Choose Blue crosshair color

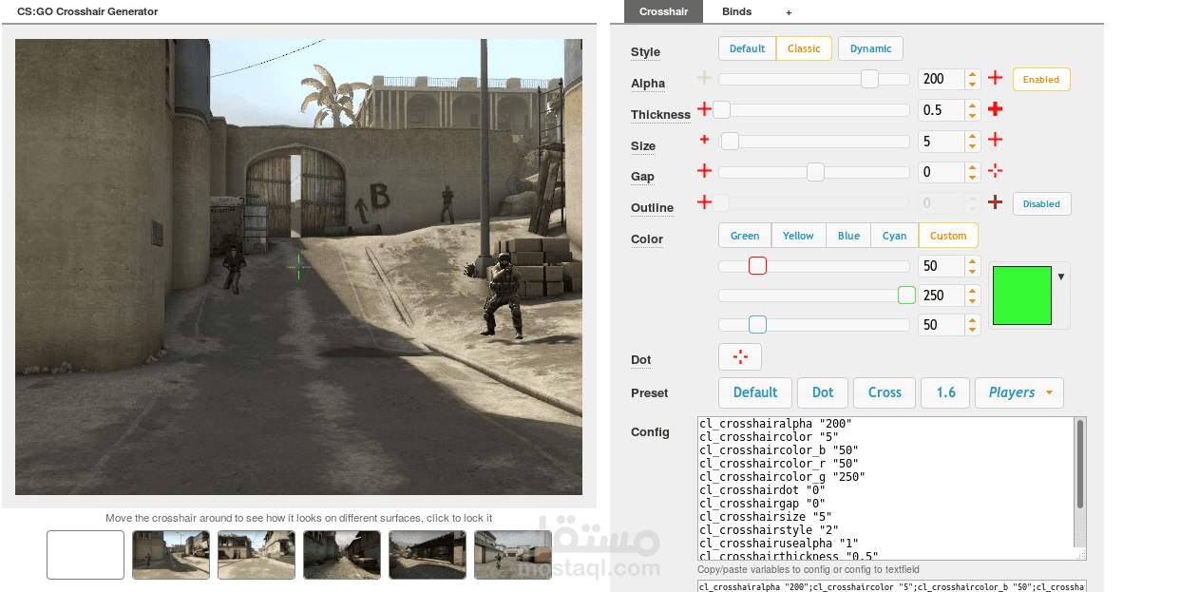[x=848, y=236]
